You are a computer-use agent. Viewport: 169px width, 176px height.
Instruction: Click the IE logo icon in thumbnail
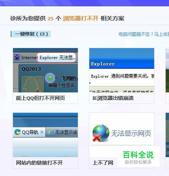(x=50, y=132)
